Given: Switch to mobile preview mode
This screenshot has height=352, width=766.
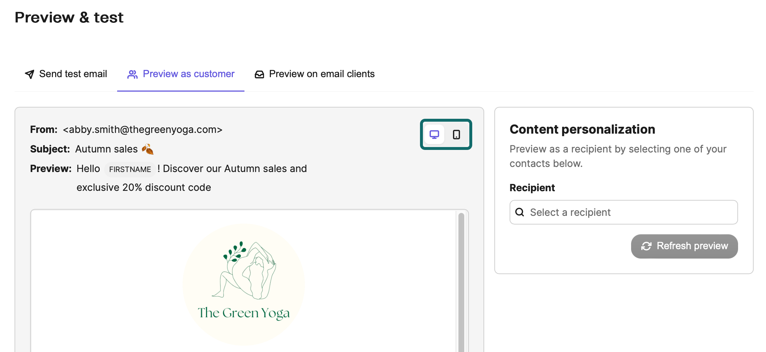Looking at the screenshot, I should 456,134.
